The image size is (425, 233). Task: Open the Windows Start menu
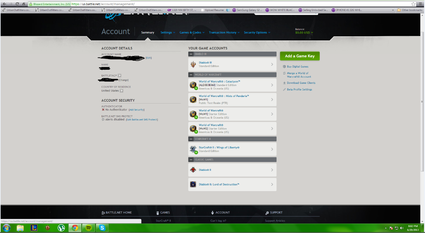click(6, 228)
